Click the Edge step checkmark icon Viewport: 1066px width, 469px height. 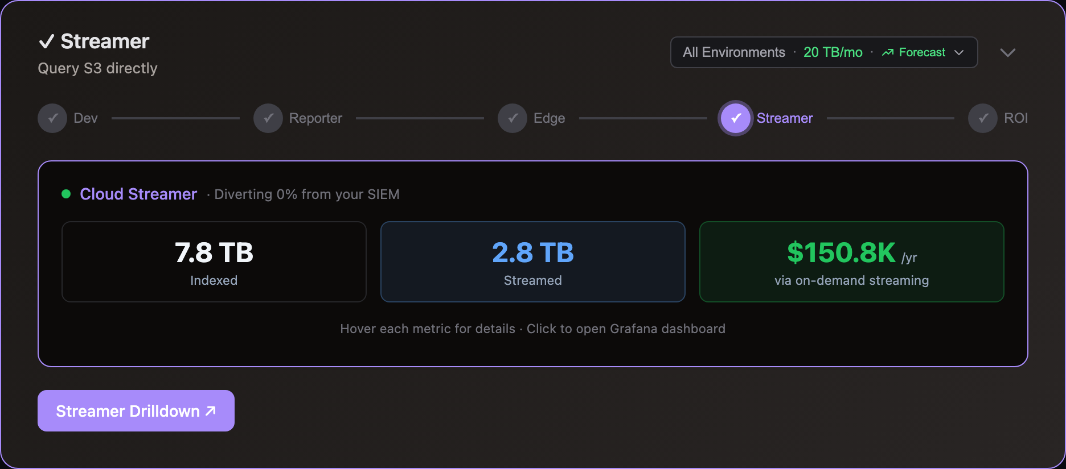click(x=512, y=118)
